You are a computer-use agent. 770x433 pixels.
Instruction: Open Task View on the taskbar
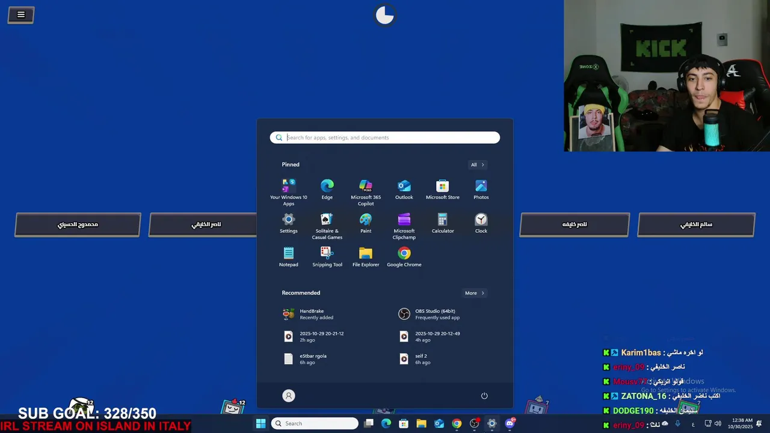point(369,423)
